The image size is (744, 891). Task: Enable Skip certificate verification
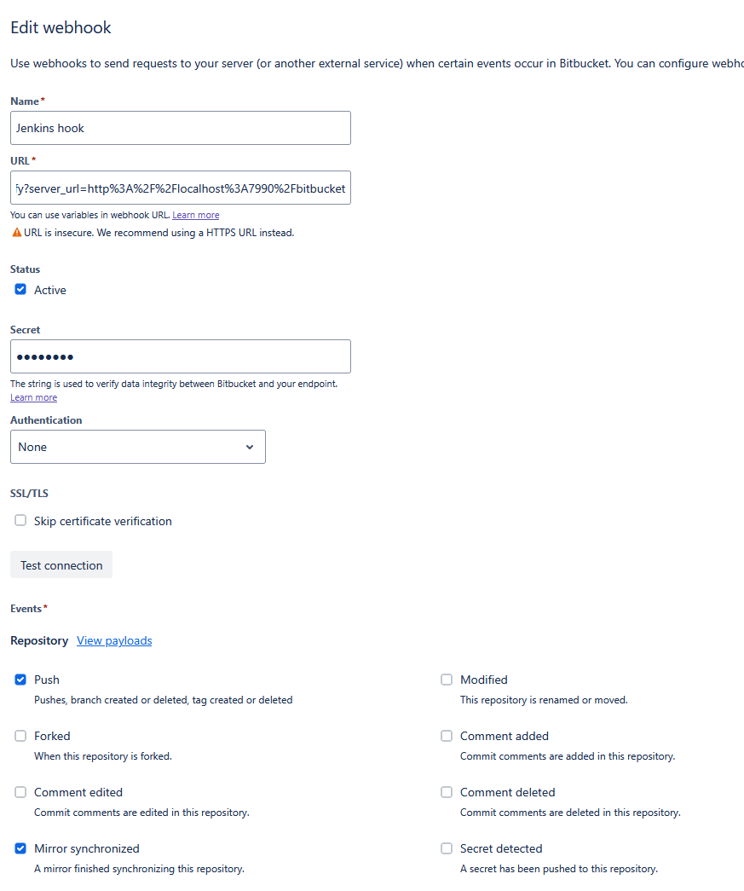click(x=20, y=521)
